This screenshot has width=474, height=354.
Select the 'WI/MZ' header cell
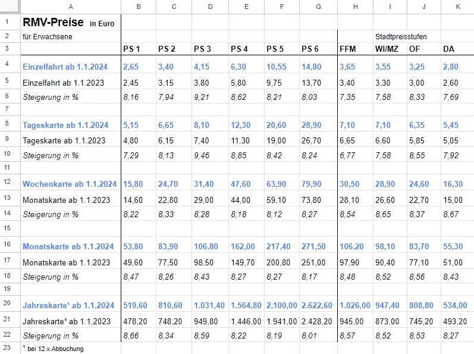click(x=390, y=49)
